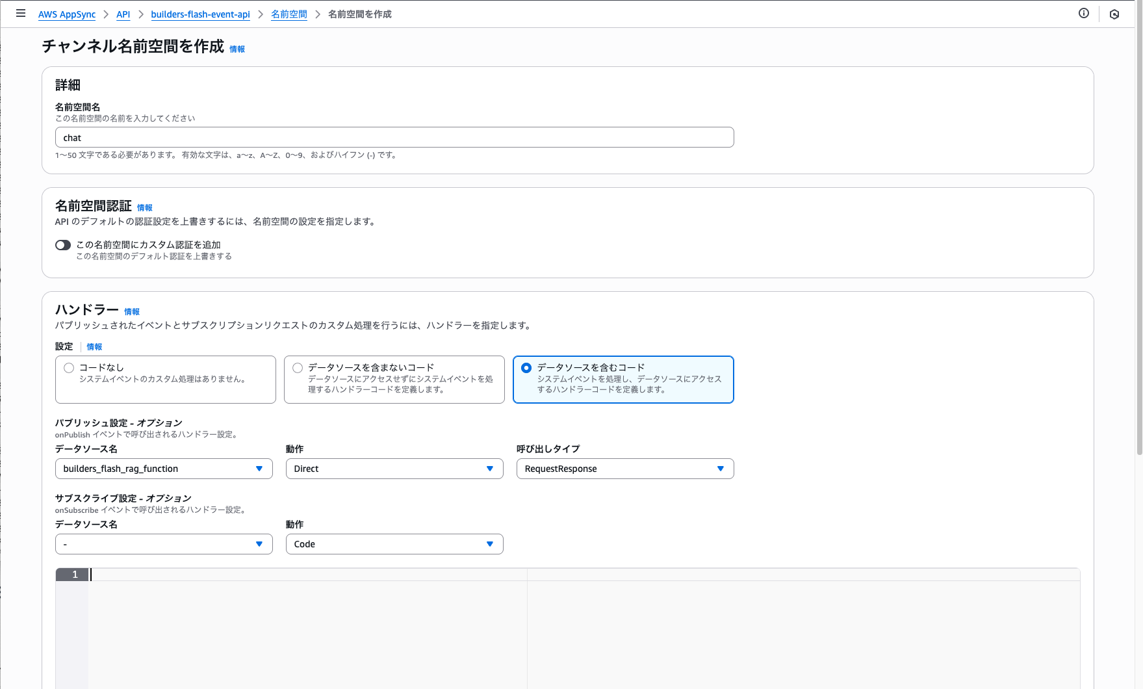Viewport: 1143px width, 689px height.
Task: Select the コードなし handler option
Action: (x=68, y=367)
